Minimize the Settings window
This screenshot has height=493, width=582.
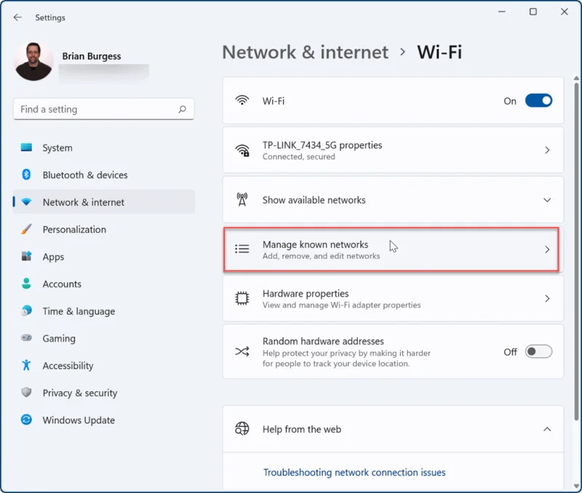pos(501,12)
